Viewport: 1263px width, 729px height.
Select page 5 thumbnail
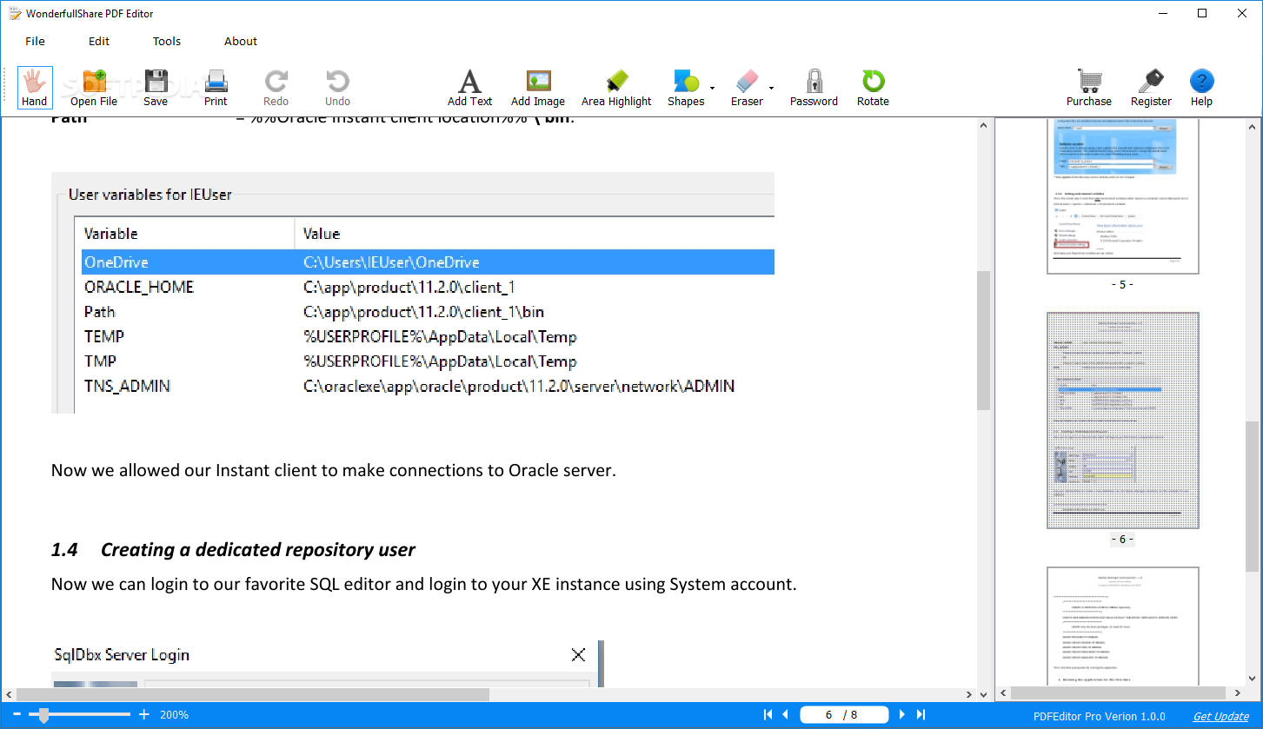1122,196
